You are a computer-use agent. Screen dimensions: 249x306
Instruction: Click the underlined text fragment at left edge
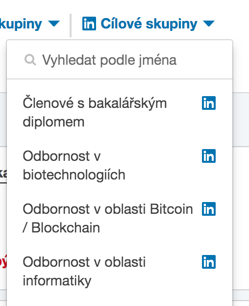tap(3, 174)
